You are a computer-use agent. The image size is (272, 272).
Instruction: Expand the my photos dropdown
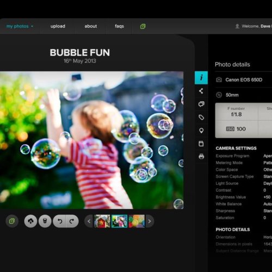[x=20, y=26]
